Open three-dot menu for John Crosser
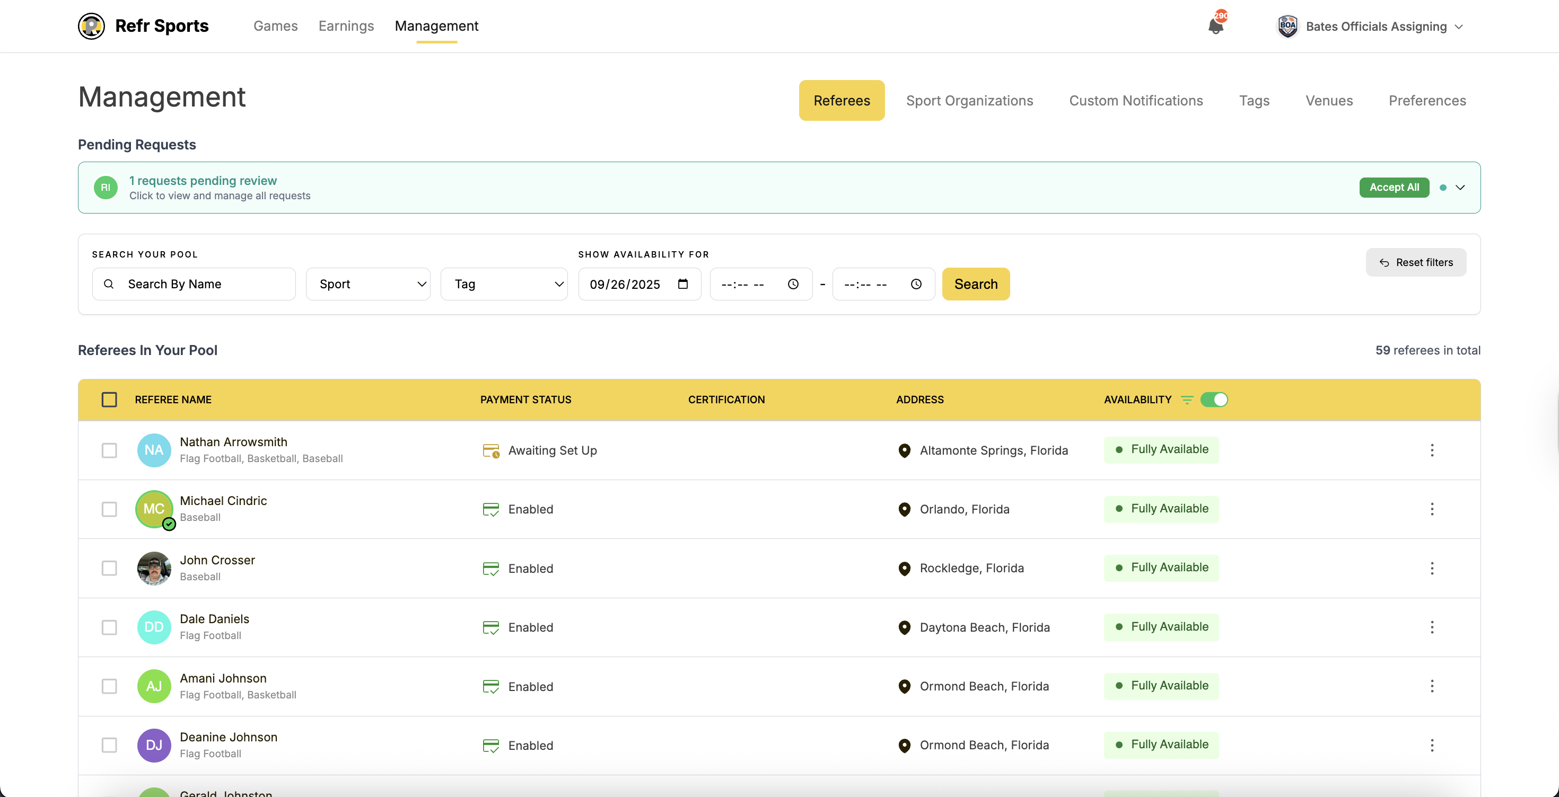The width and height of the screenshot is (1559, 797). [1432, 568]
